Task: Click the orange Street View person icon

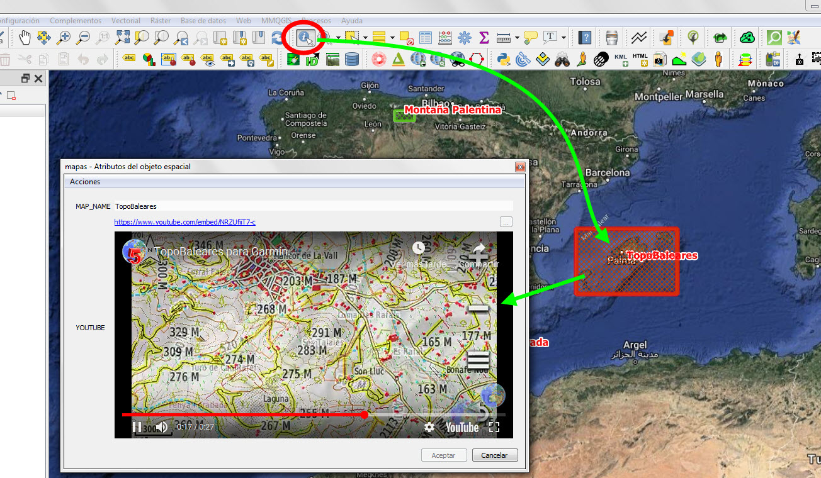Action: 718,59
